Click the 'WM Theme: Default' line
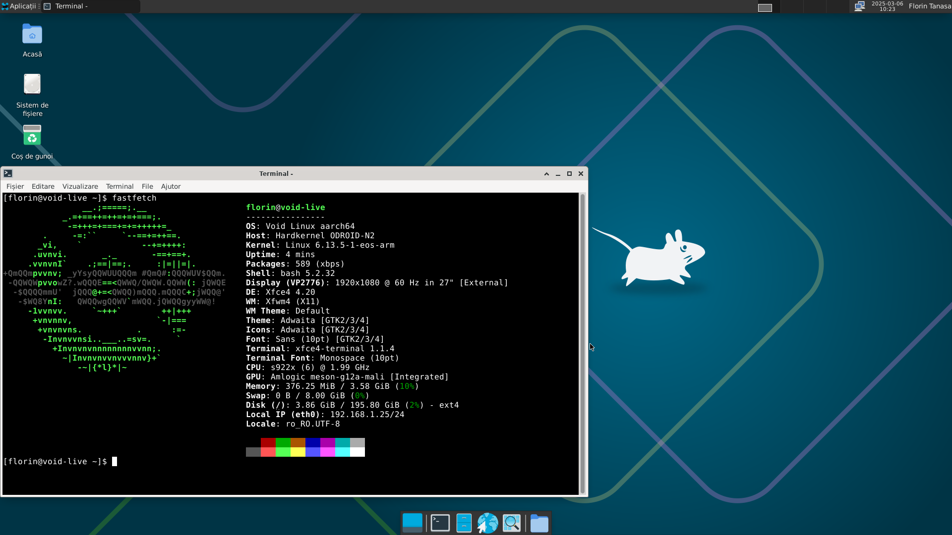Image resolution: width=952 pixels, height=535 pixels. (288, 311)
